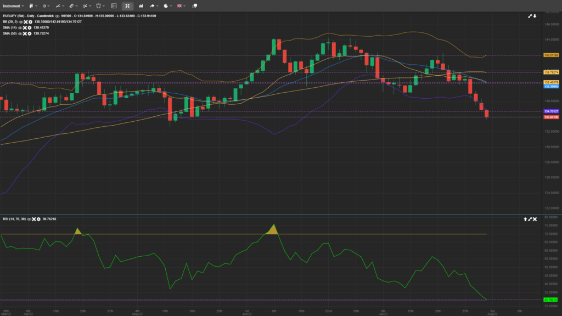Click the layout panel icon
The height and width of the screenshot is (316, 562).
[x=114, y=5]
